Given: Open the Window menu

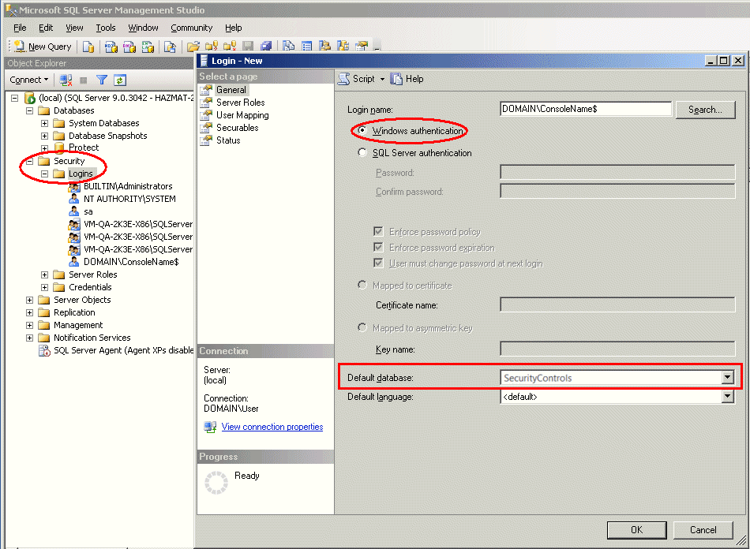Looking at the screenshot, I should [x=143, y=28].
